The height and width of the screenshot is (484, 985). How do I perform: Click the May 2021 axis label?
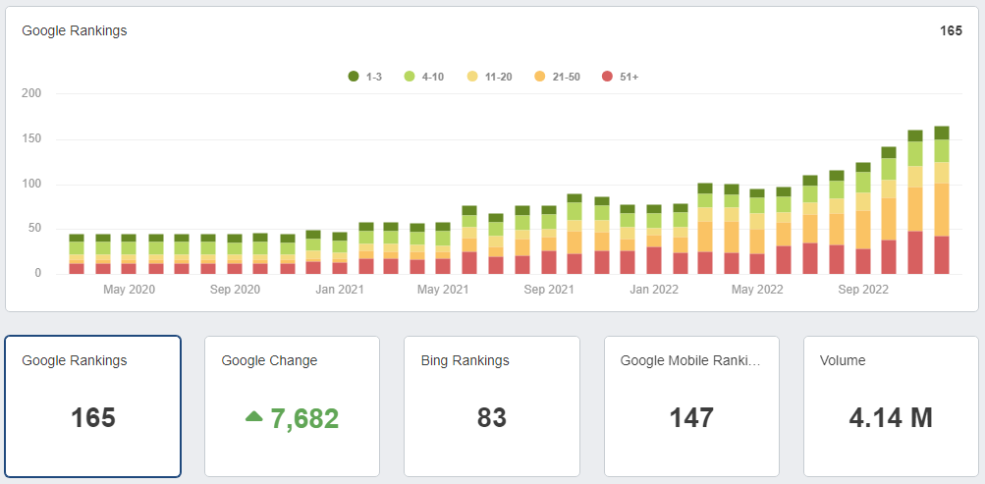coord(443,290)
